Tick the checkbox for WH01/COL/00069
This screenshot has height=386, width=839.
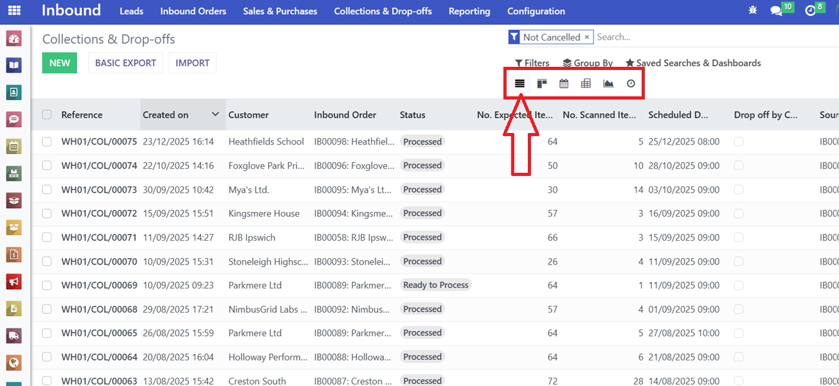47,285
